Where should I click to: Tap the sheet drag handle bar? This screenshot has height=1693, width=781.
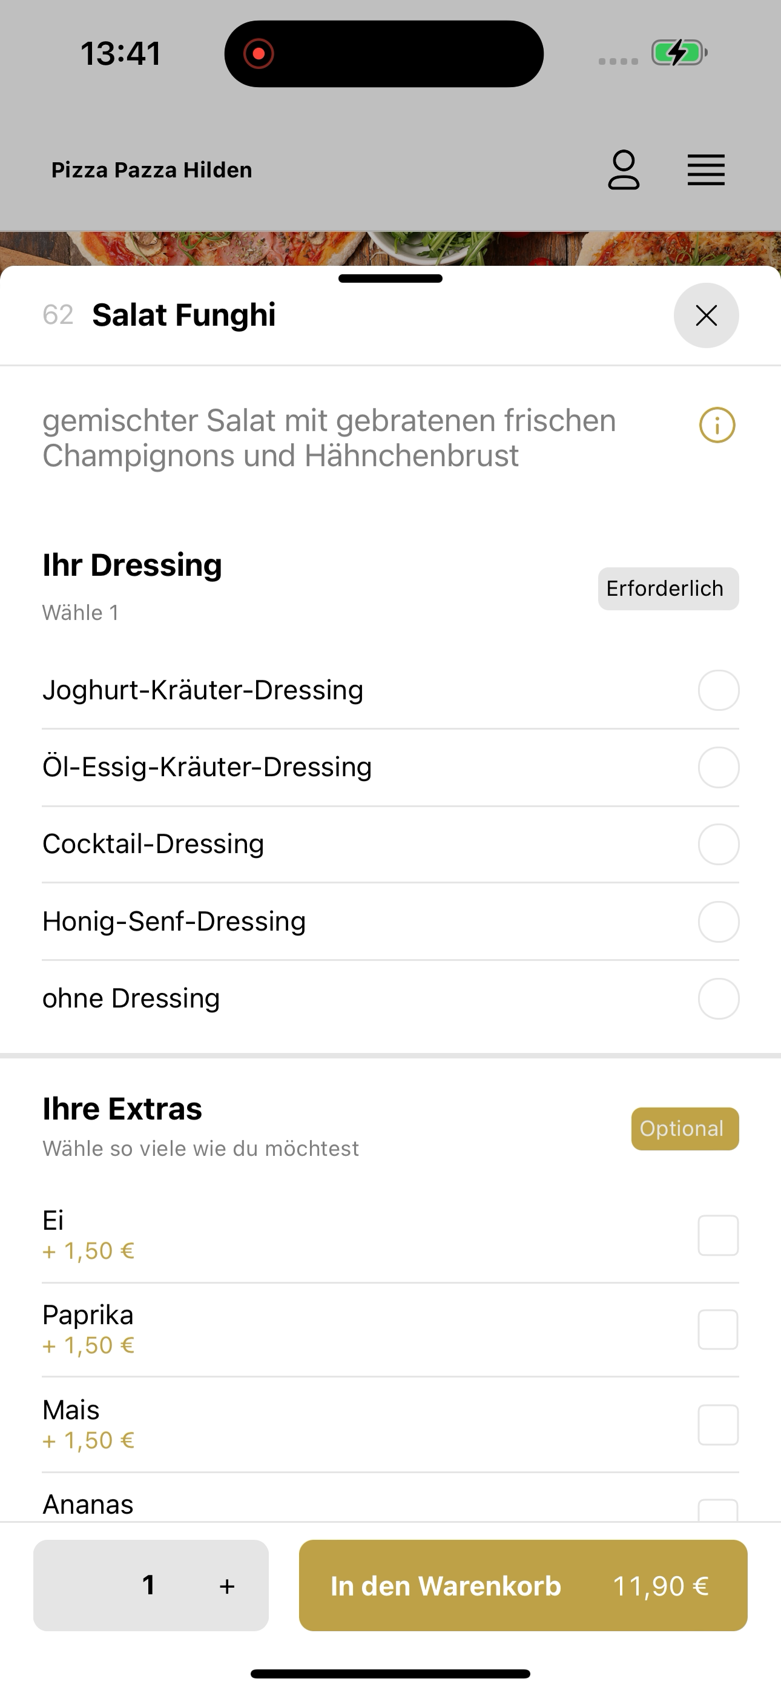click(391, 279)
